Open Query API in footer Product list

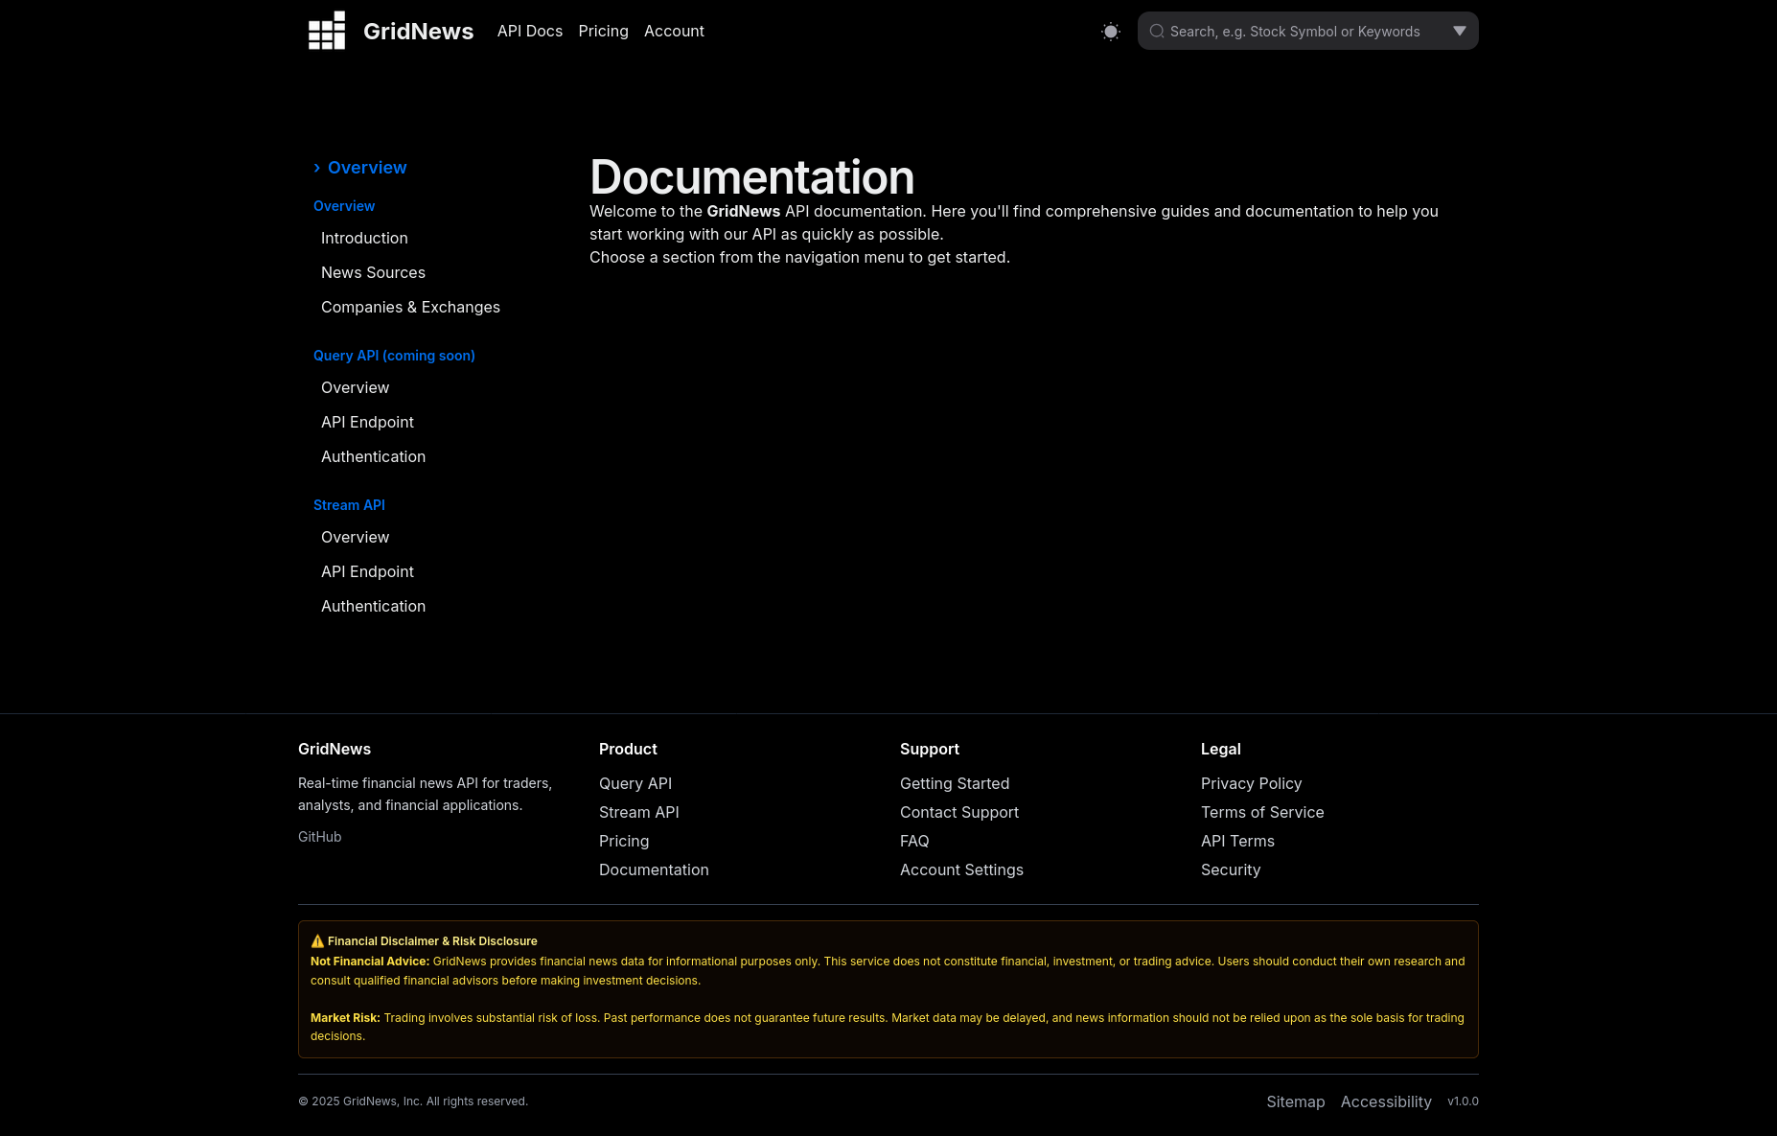coord(635,783)
